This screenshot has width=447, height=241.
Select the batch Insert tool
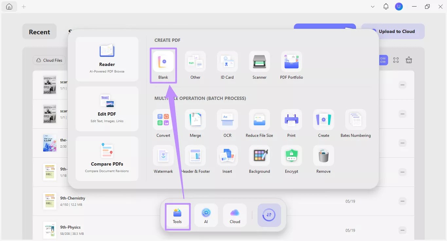click(x=227, y=159)
